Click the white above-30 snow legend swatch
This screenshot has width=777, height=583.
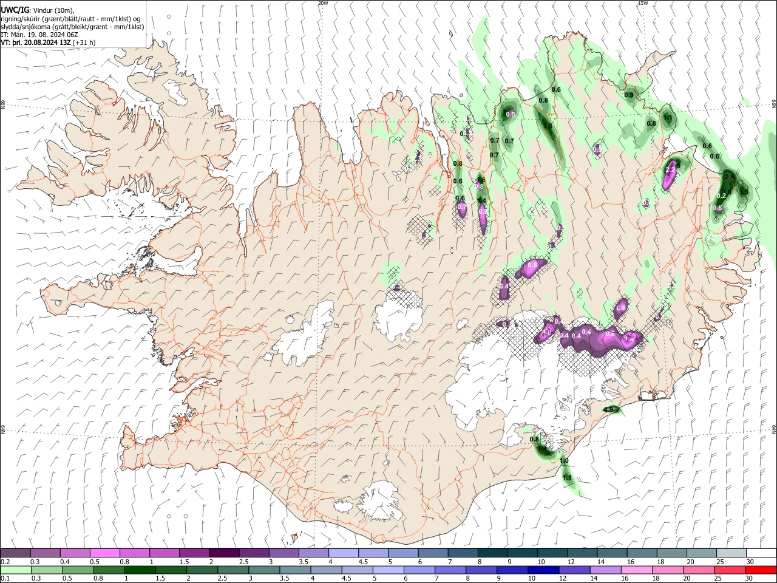point(761,553)
